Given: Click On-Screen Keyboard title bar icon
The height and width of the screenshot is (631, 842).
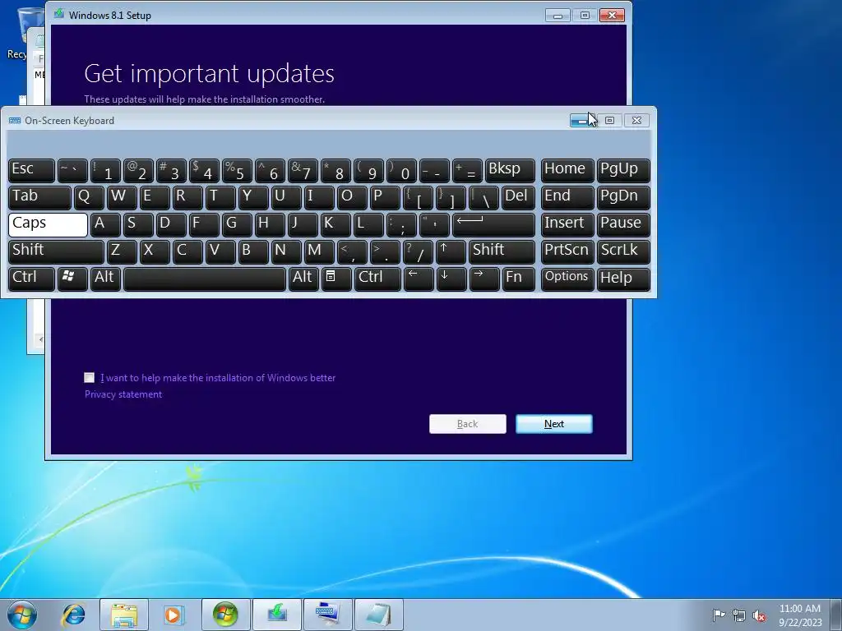Looking at the screenshot, I should (x=15, y=121).
